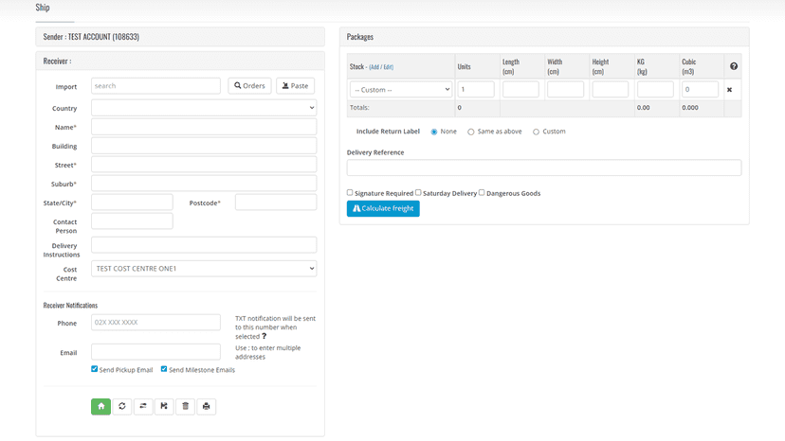Click the Paste button

(x=296, y=86)
